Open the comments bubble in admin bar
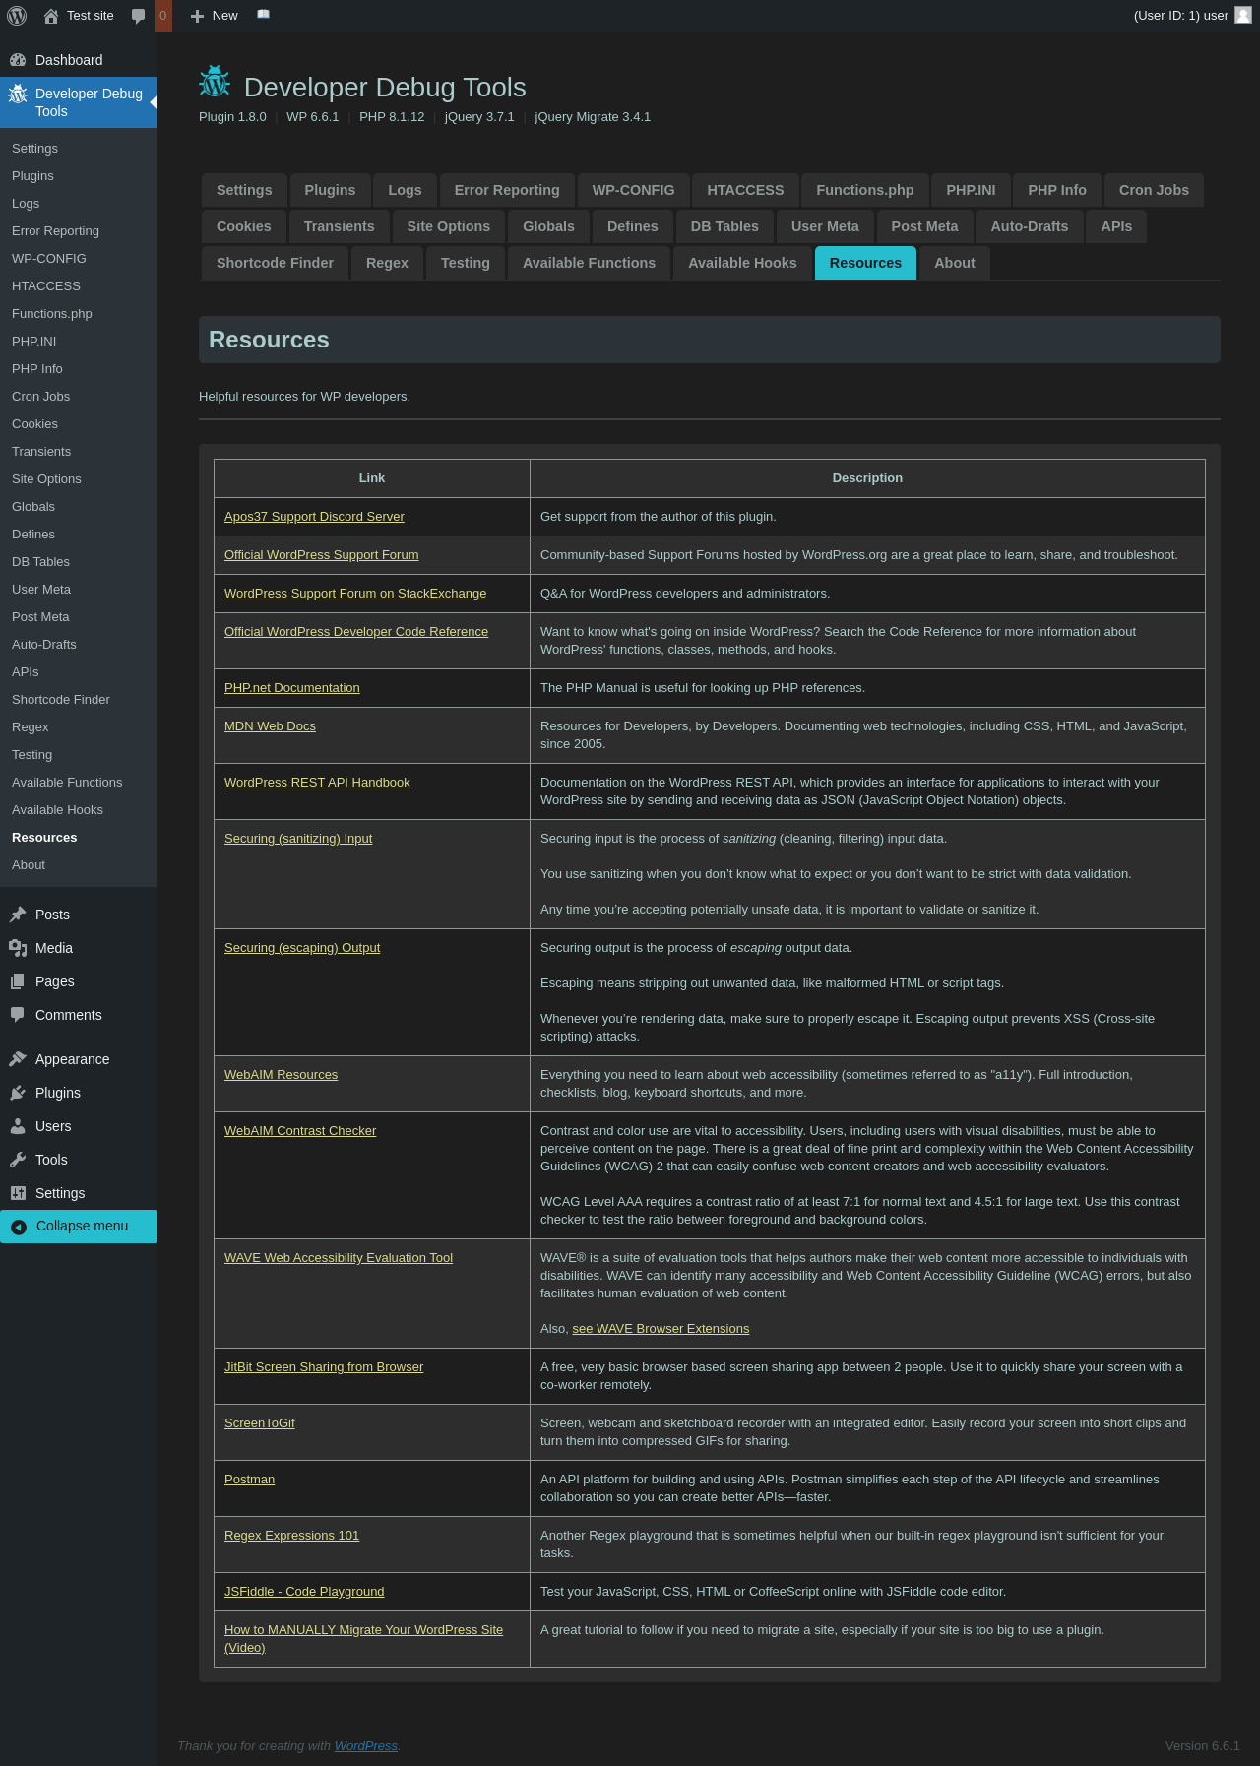Image resolution: width=1260 pixels, height=1766 pixels. tap(138, 16)
